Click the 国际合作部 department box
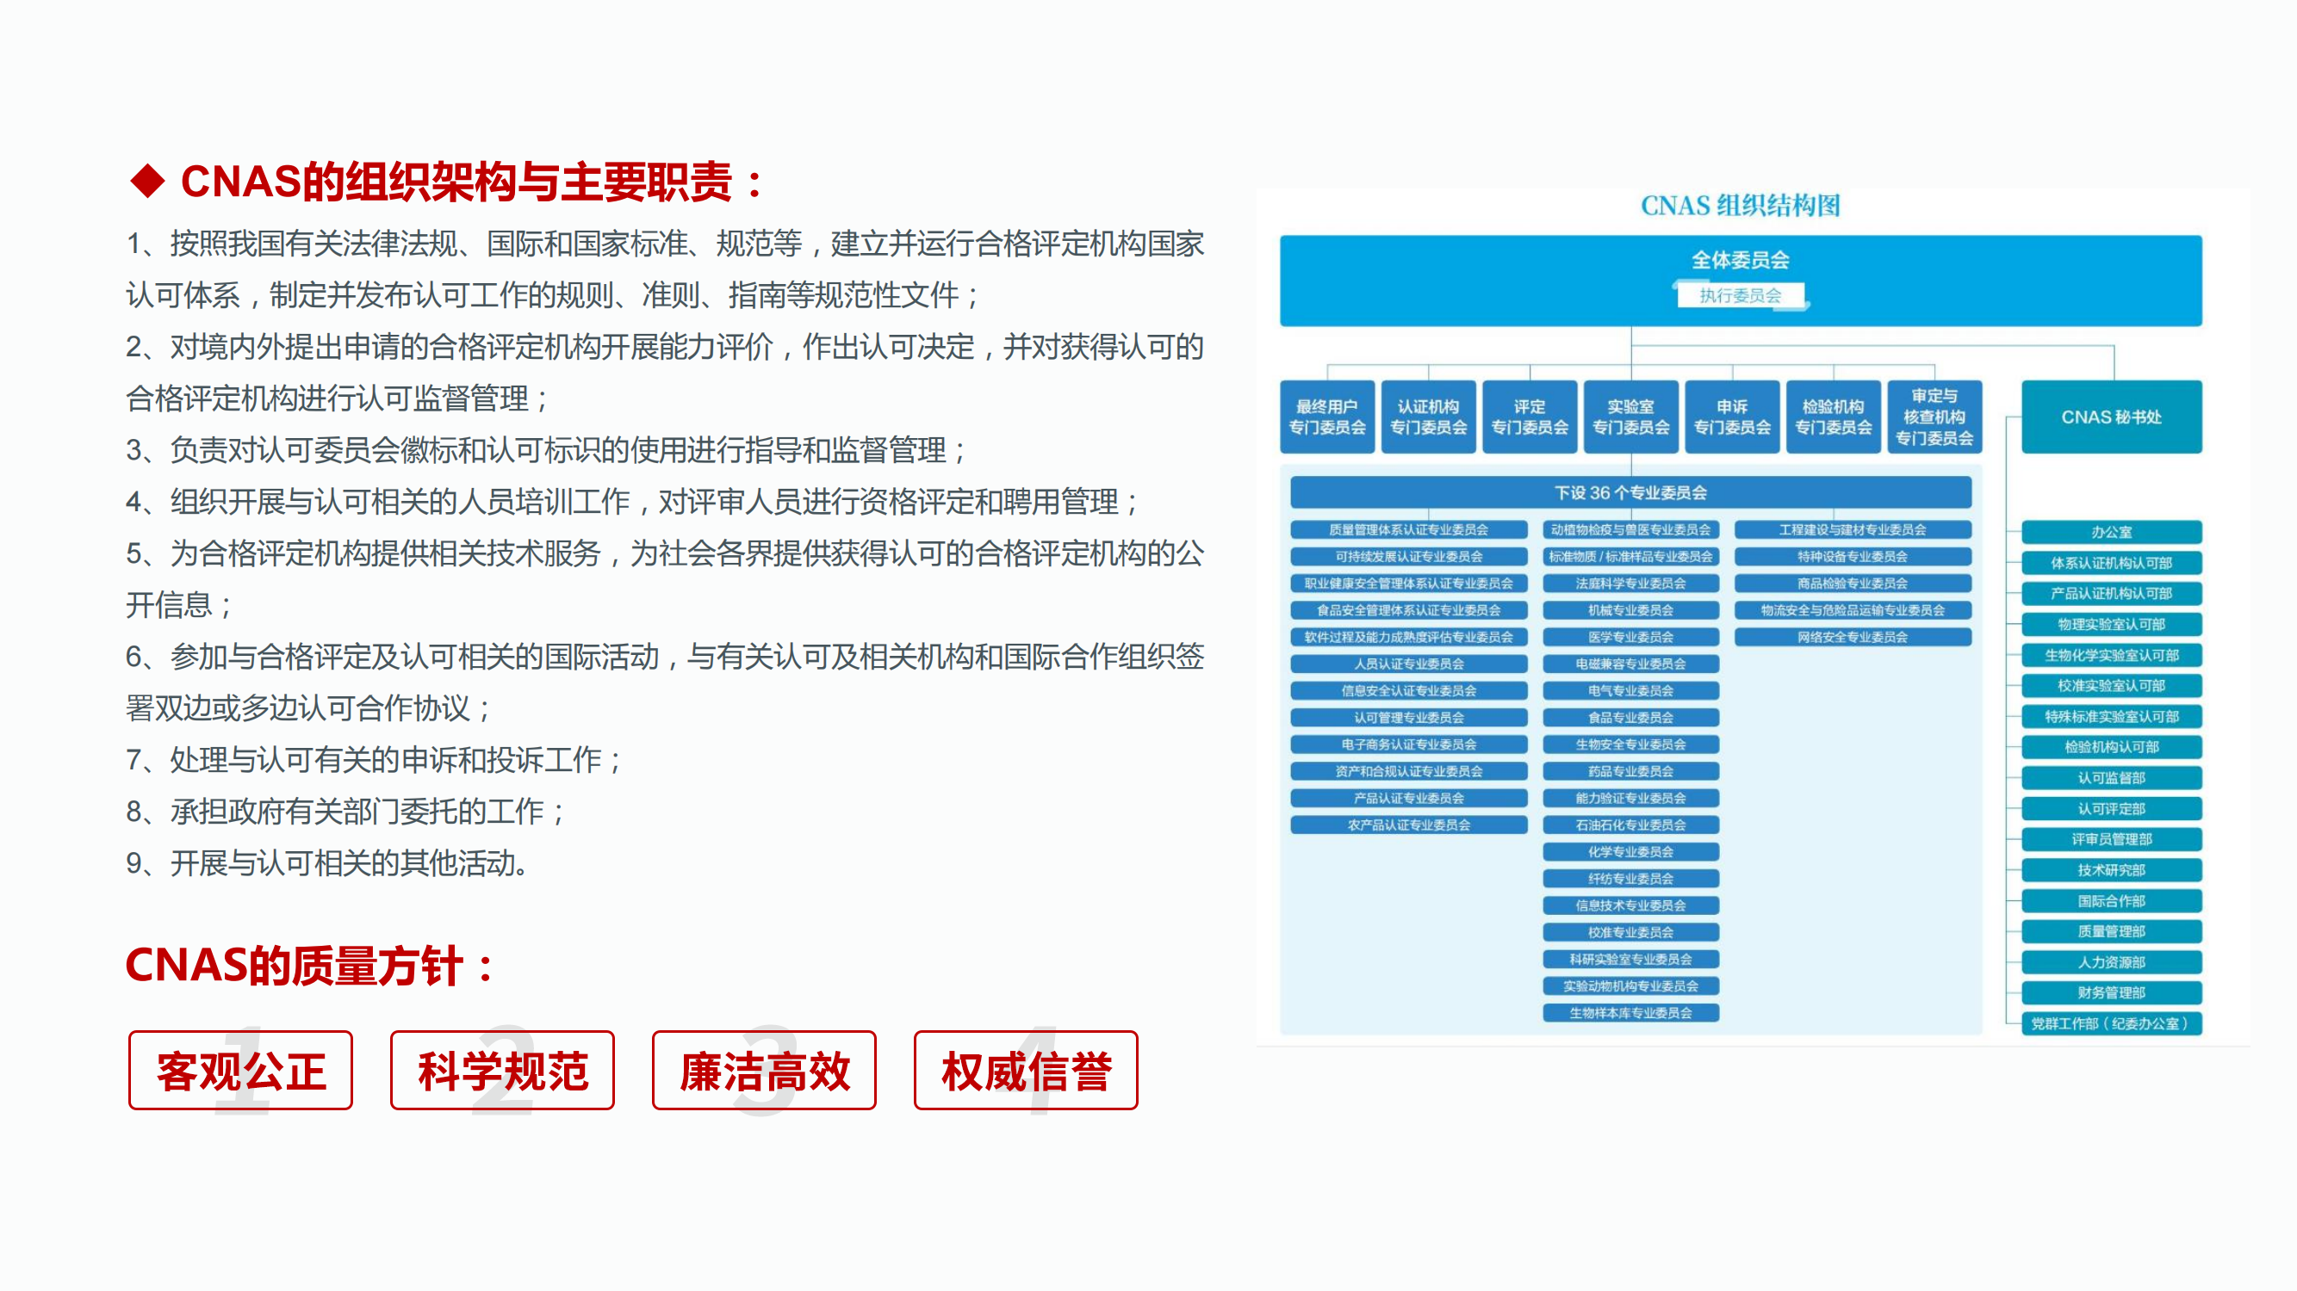This screenshot has width=2297, height=1291. coord(2111,901)
